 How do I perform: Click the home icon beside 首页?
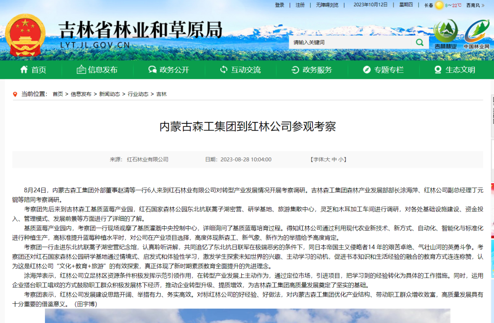tap(24, 70)
